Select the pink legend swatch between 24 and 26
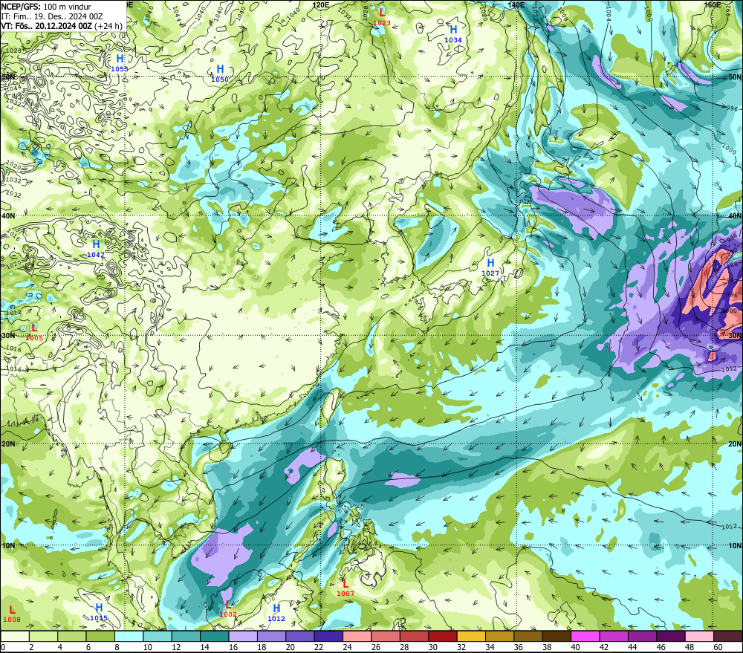743x653 pixels. click(357, 636)
